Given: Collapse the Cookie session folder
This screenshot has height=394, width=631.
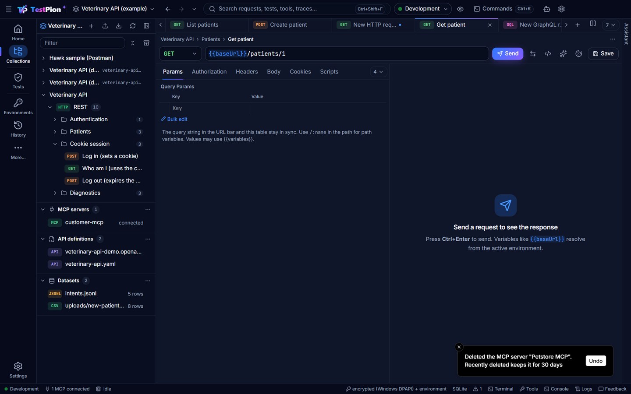Looking at the screenshot, I should 55,144.
